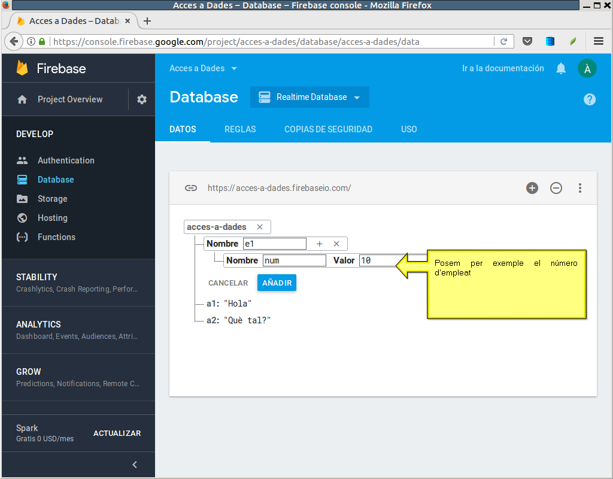Open Hosting in the sidebar
The width and height of the screenshot is (613, 479).
pyautogui.click(x=53, y=218)
